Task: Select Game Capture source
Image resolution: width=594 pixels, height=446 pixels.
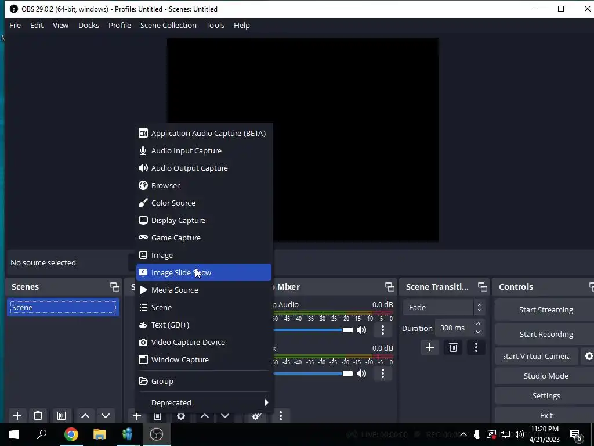Action: pos(204,238)
